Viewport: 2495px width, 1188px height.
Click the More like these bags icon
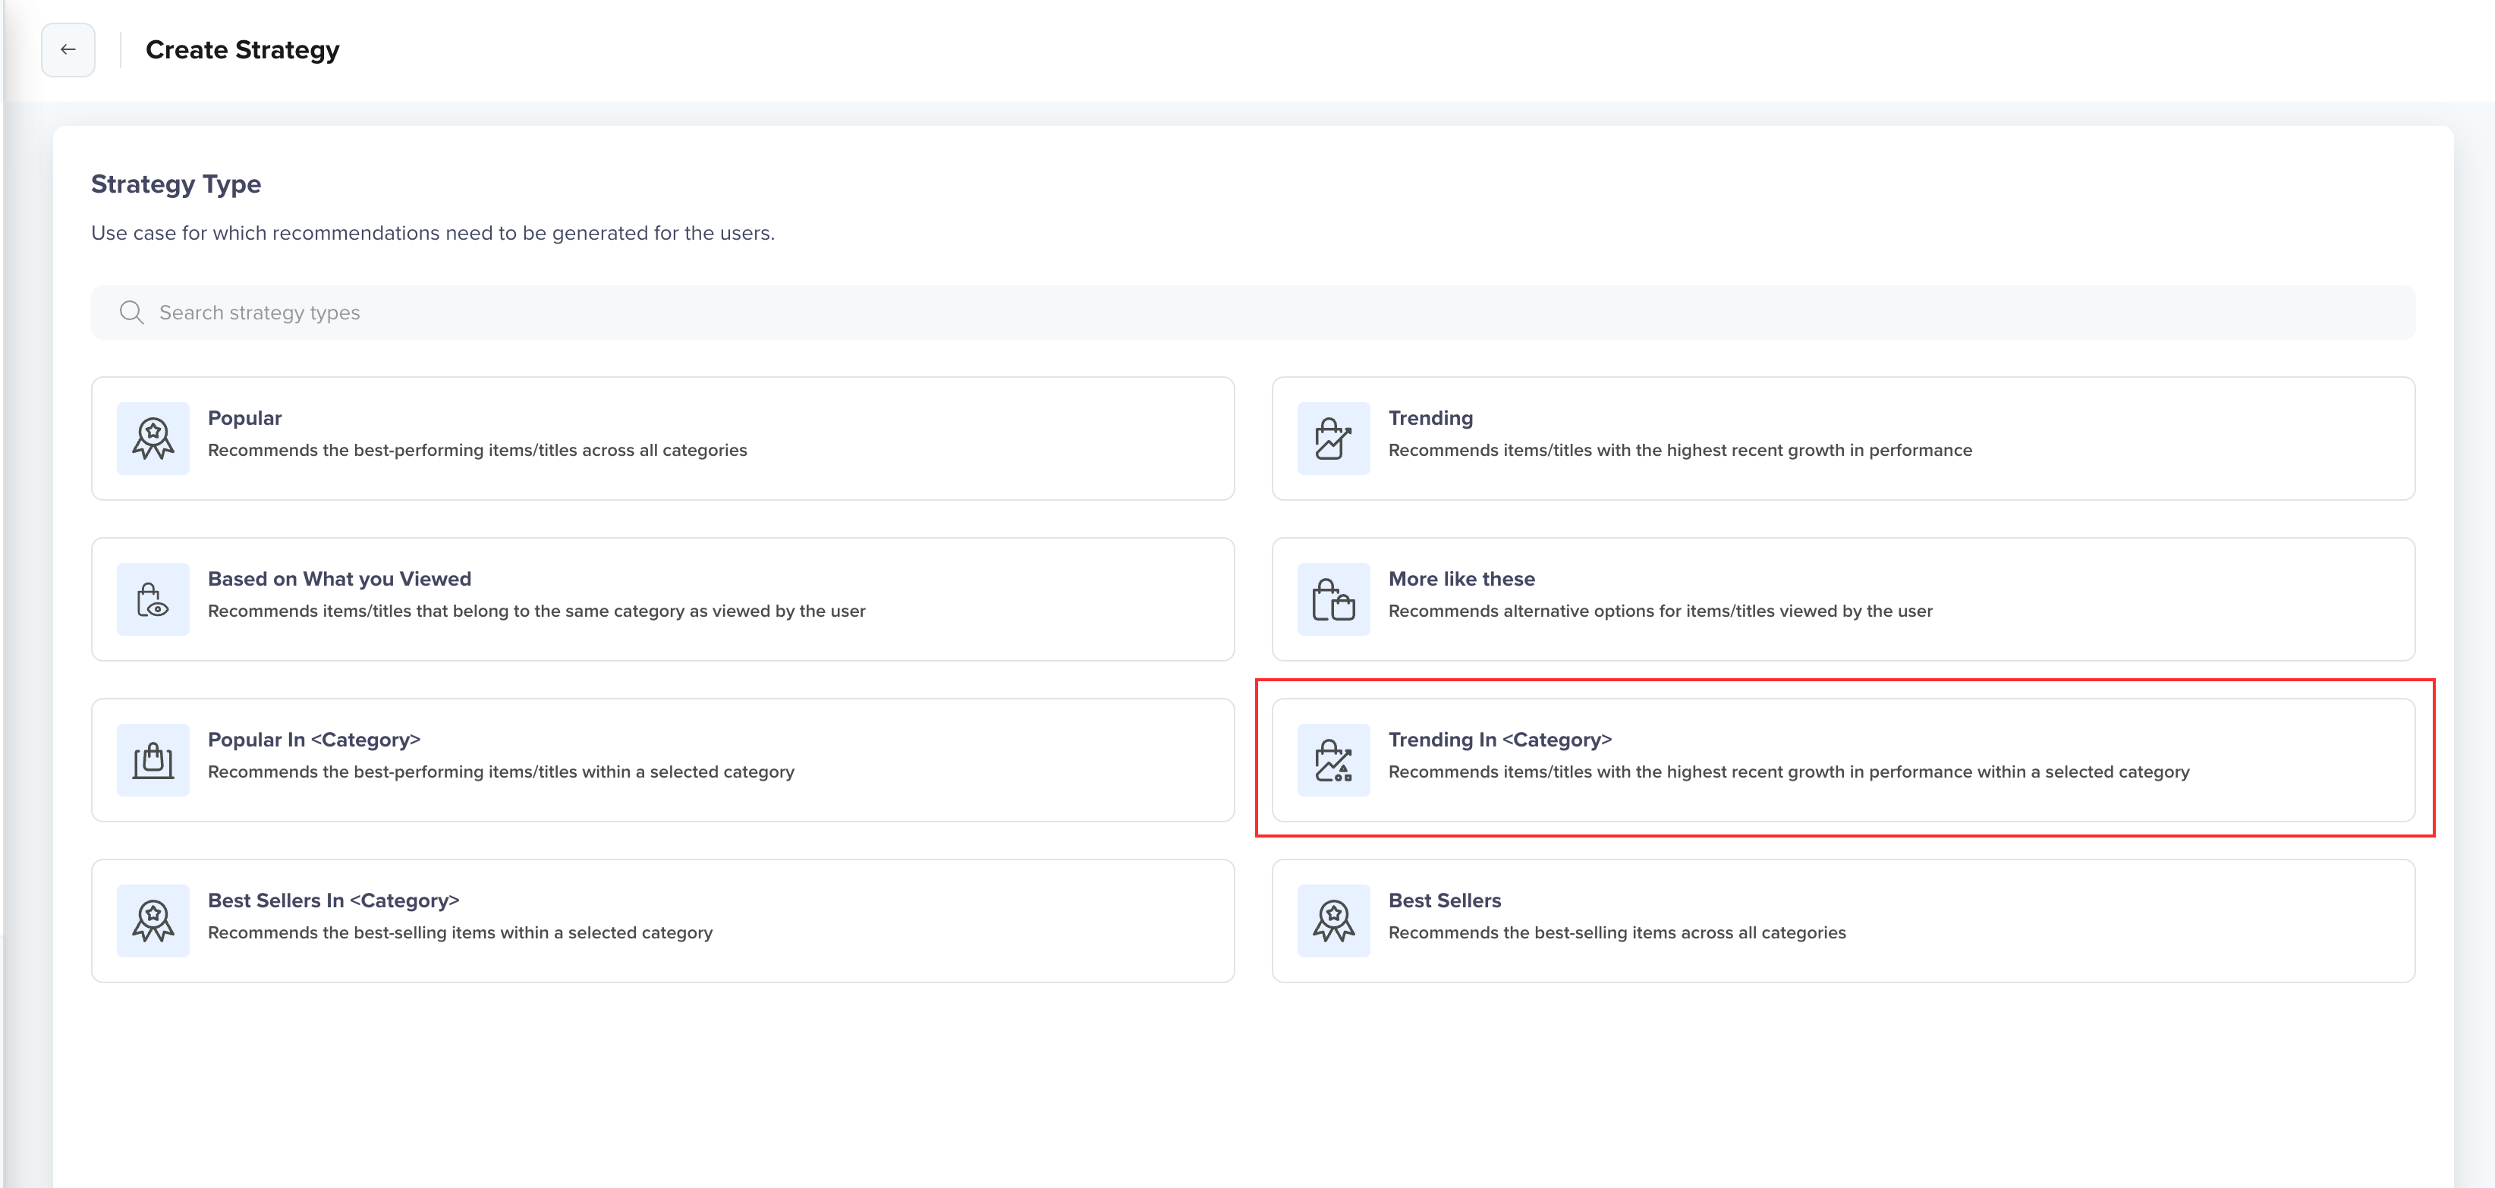[x=1334, y=599]
